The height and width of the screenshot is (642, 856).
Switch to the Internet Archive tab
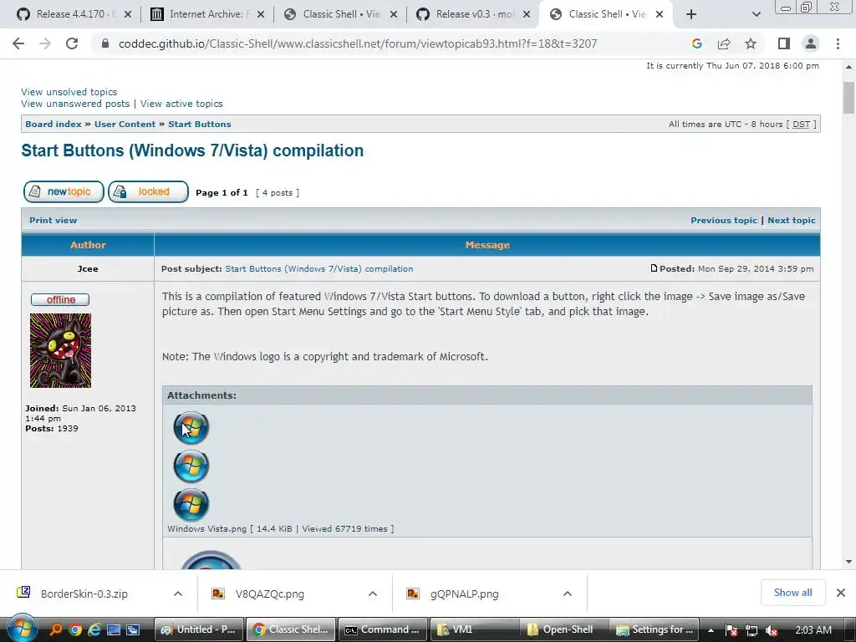pos(206,14)
